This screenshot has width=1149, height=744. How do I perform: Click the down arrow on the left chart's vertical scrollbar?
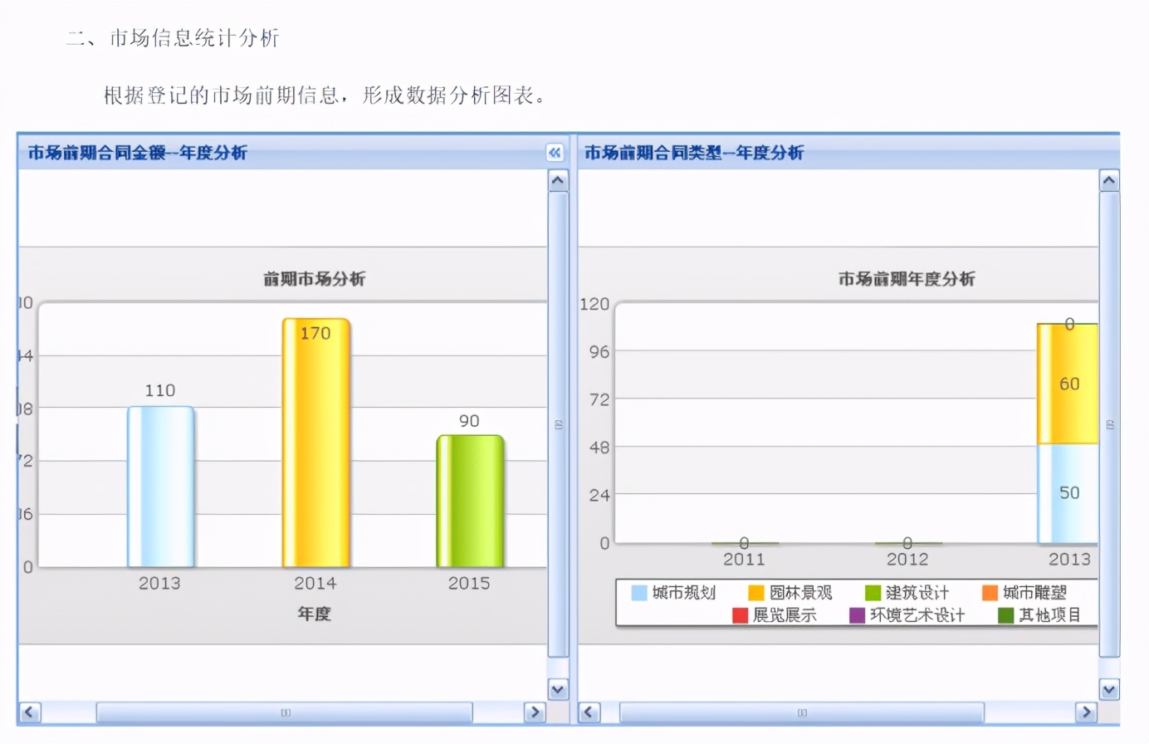tap(557, 688)
